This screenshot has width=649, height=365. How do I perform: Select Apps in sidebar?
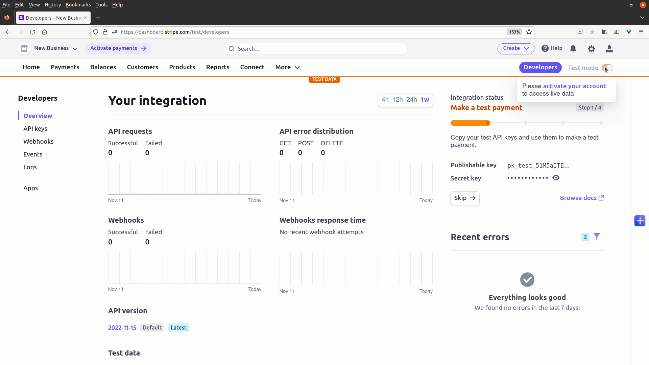pos(30,188)
